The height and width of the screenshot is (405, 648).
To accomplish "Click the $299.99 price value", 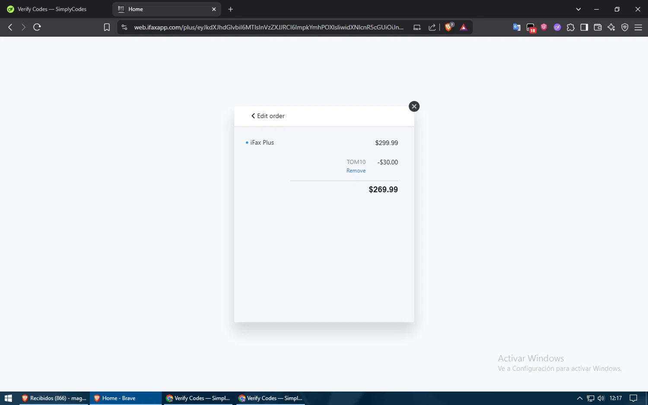I will pyautogui.click(x=387, y=143).
